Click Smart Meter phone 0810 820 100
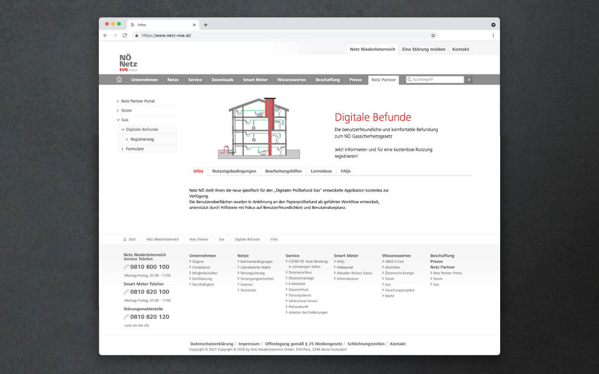The image size is (599, 374). pyautogui.click(x=149, y=292)
